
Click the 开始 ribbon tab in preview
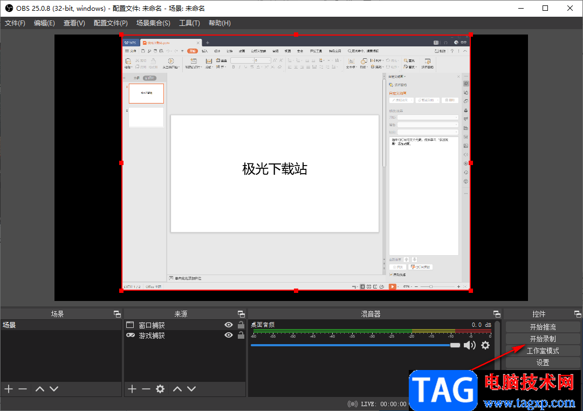tap(192, 51)
